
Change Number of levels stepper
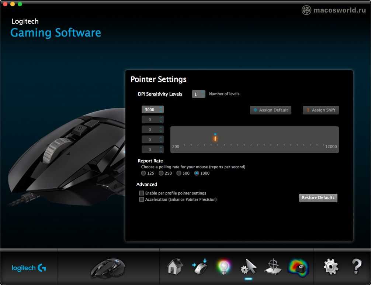(x=202, y=94)
